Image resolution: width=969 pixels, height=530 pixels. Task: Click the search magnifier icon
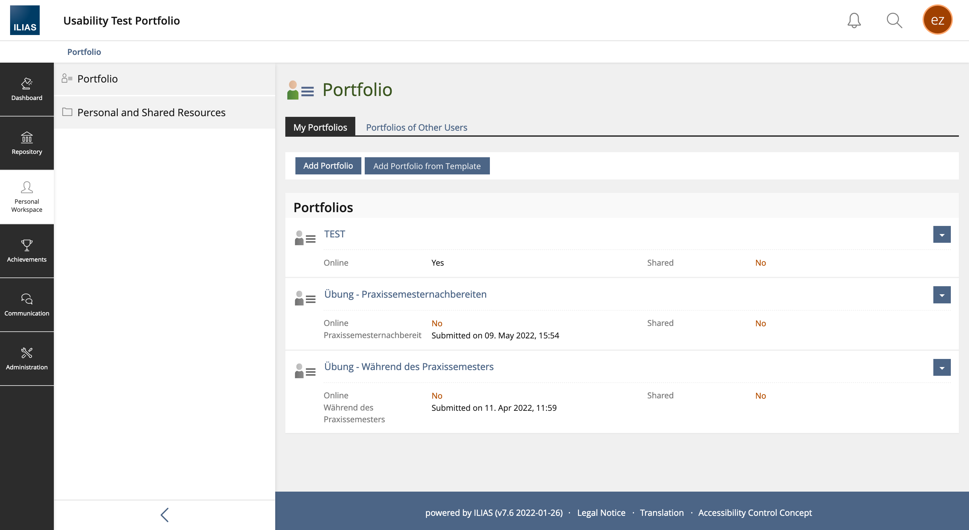(894, 20)
